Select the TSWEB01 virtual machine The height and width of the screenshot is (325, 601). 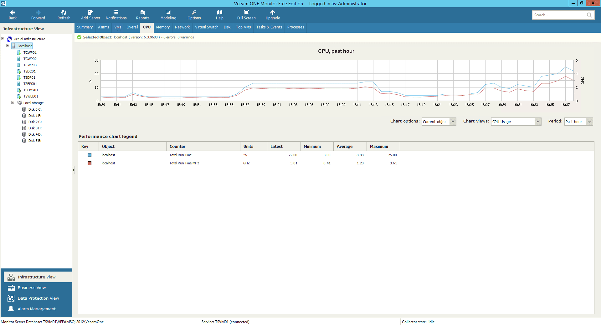[31, 96]
